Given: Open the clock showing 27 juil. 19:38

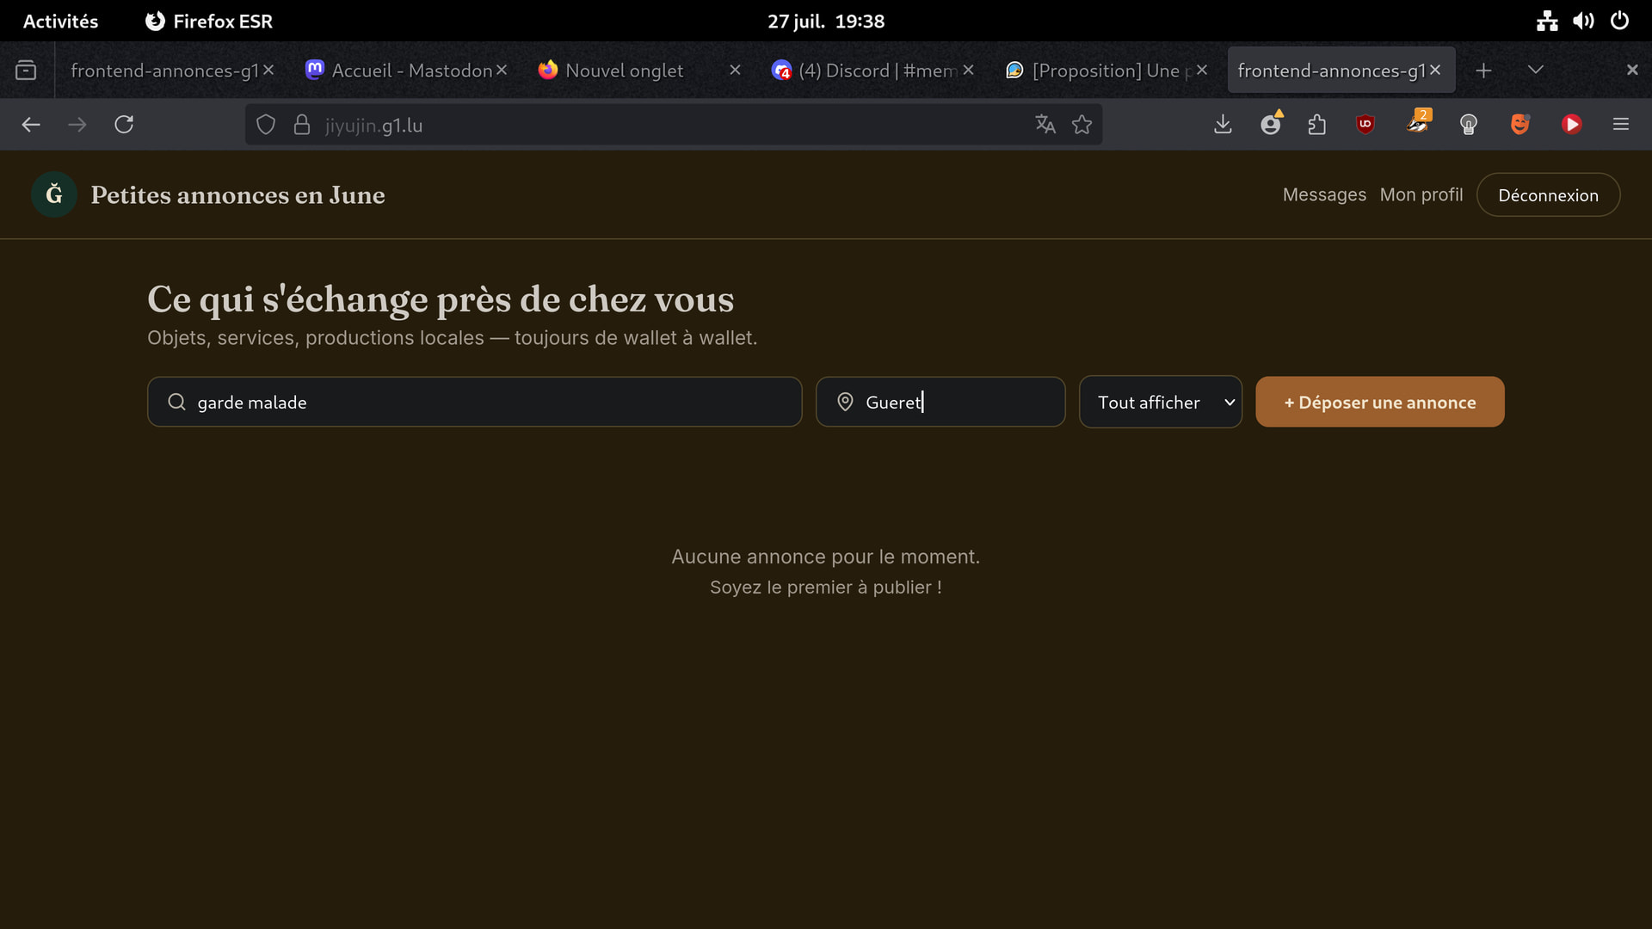Looking at the screenshot, I should (826, 21).
